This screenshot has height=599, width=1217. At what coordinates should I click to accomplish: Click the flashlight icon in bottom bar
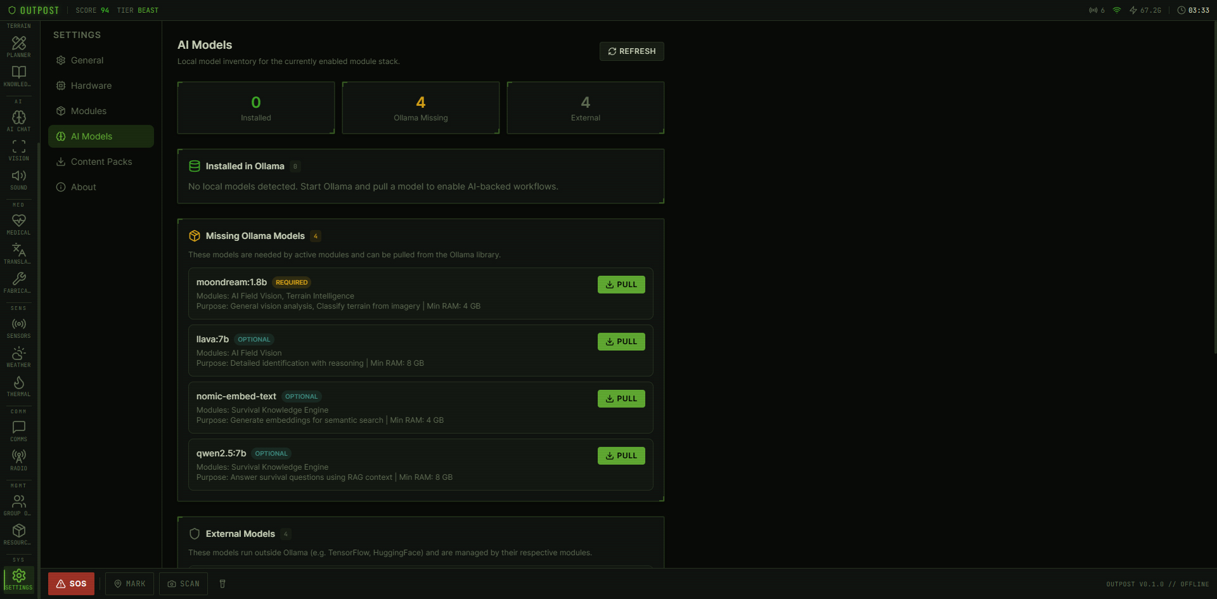click(x=222, y=584)
